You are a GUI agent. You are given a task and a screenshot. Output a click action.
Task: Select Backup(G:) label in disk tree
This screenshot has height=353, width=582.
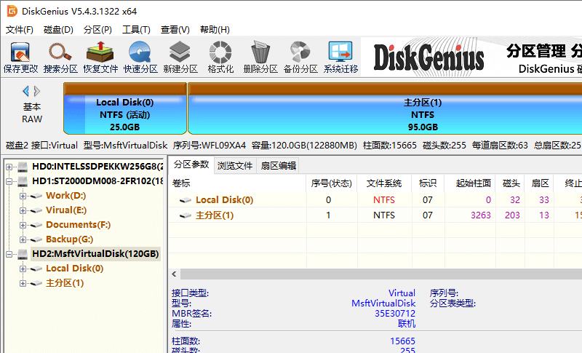click(x=69, y=239)
